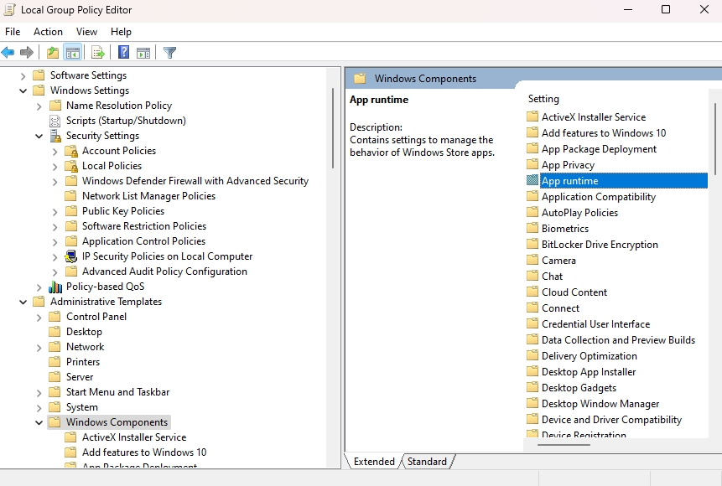722x486 pixels.
Task: Toggle the Show/Hide Action Pane icon
Action: point(143,52)
